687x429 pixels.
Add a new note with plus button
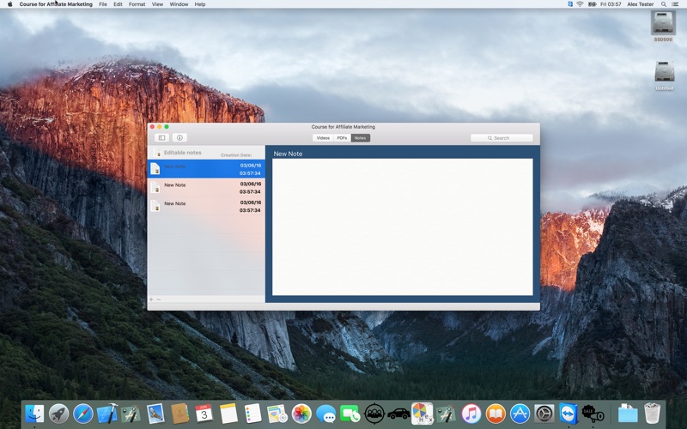pyautogui.click(x=151, y=299)
